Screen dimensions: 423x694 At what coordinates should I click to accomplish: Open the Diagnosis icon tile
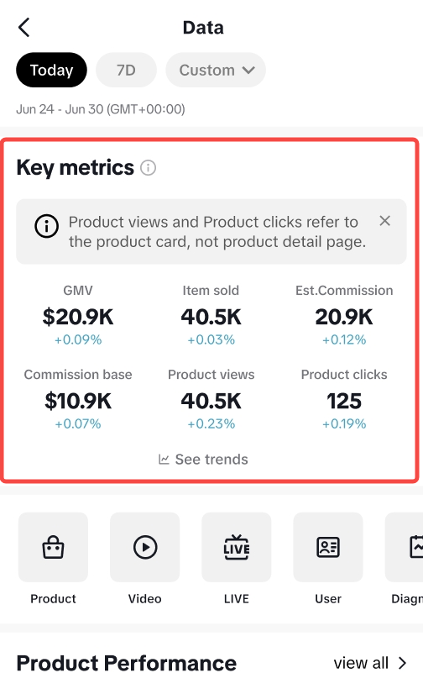405,547
